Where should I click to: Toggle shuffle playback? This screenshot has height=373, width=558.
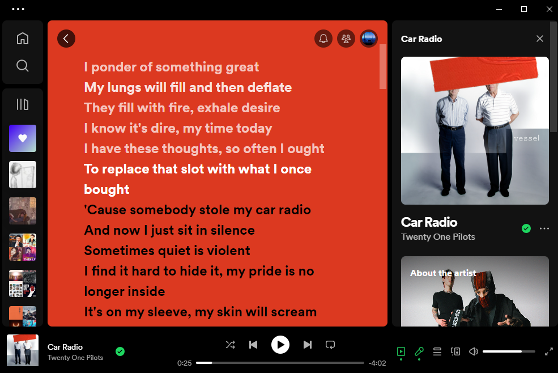click(x=230, y=345)
